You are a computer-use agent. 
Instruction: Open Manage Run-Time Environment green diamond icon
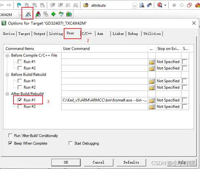click(53, 14)
